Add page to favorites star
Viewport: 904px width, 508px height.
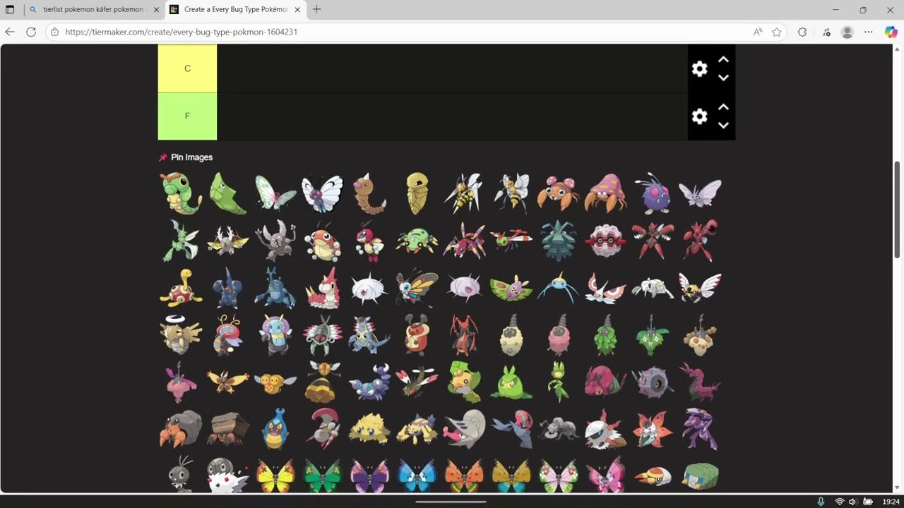[777, 32]
